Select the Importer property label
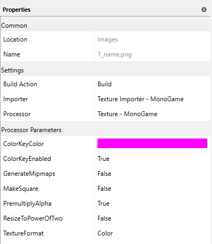 [x=15, y=99]
